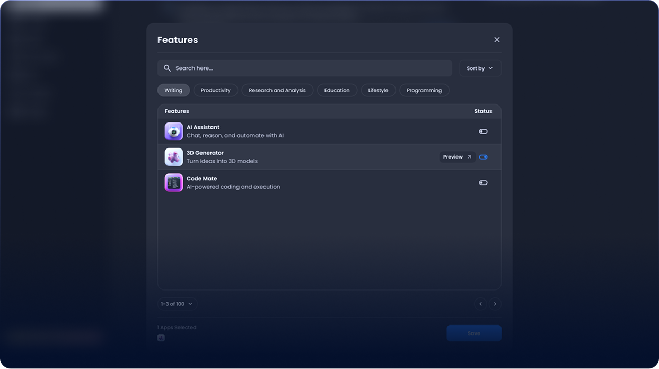Switch to the Productivity category
This screenshot has width=659, height=369.
tap(215, 90)
